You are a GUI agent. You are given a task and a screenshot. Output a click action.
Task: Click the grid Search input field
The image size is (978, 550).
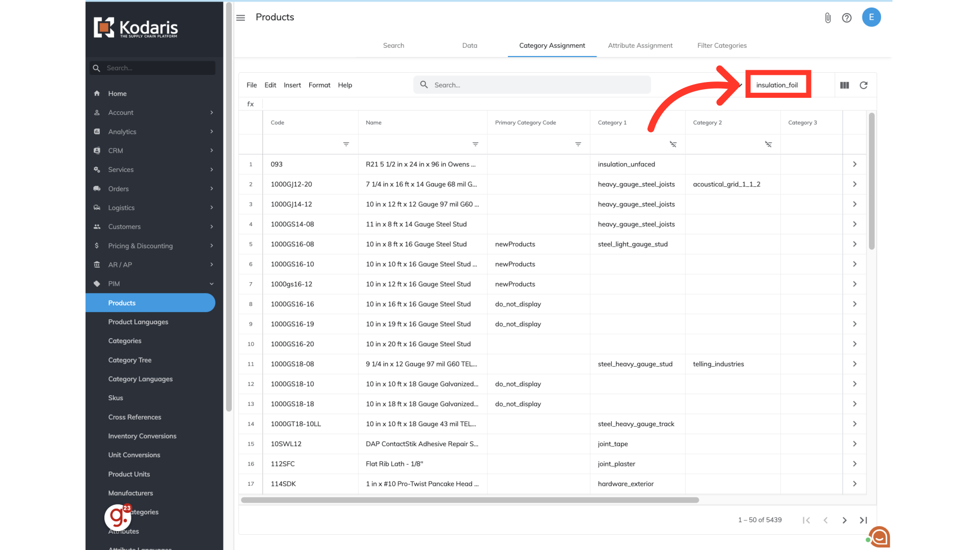pos(540,85)
